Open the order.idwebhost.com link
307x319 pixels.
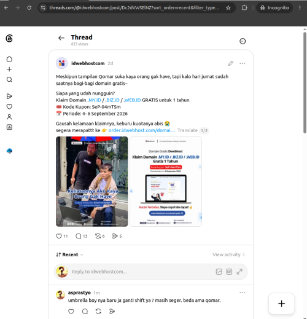point(142,130)
